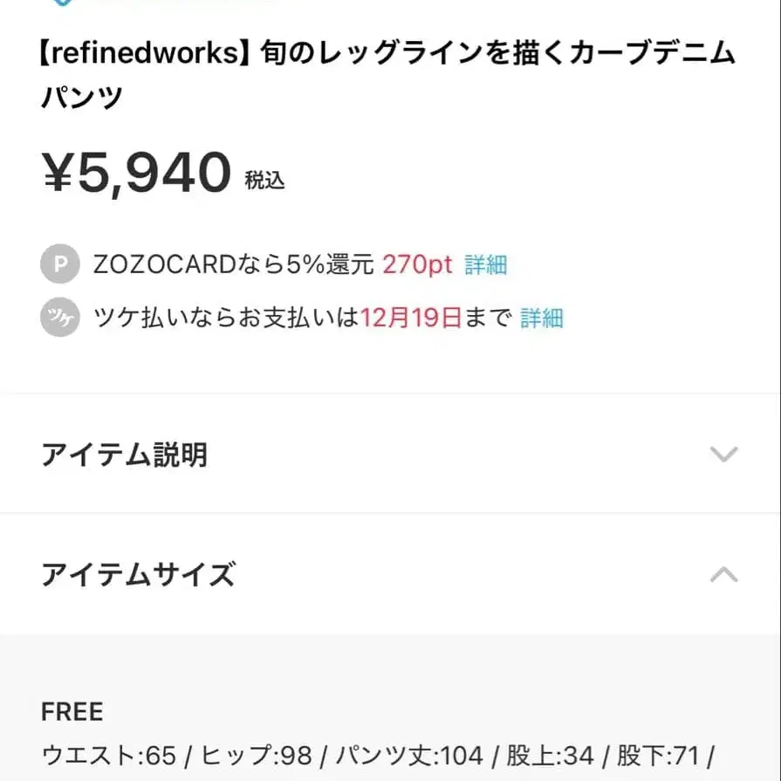
Task: Click the upward chevron next to アイテムサイズ
Action: click(723, 574)
